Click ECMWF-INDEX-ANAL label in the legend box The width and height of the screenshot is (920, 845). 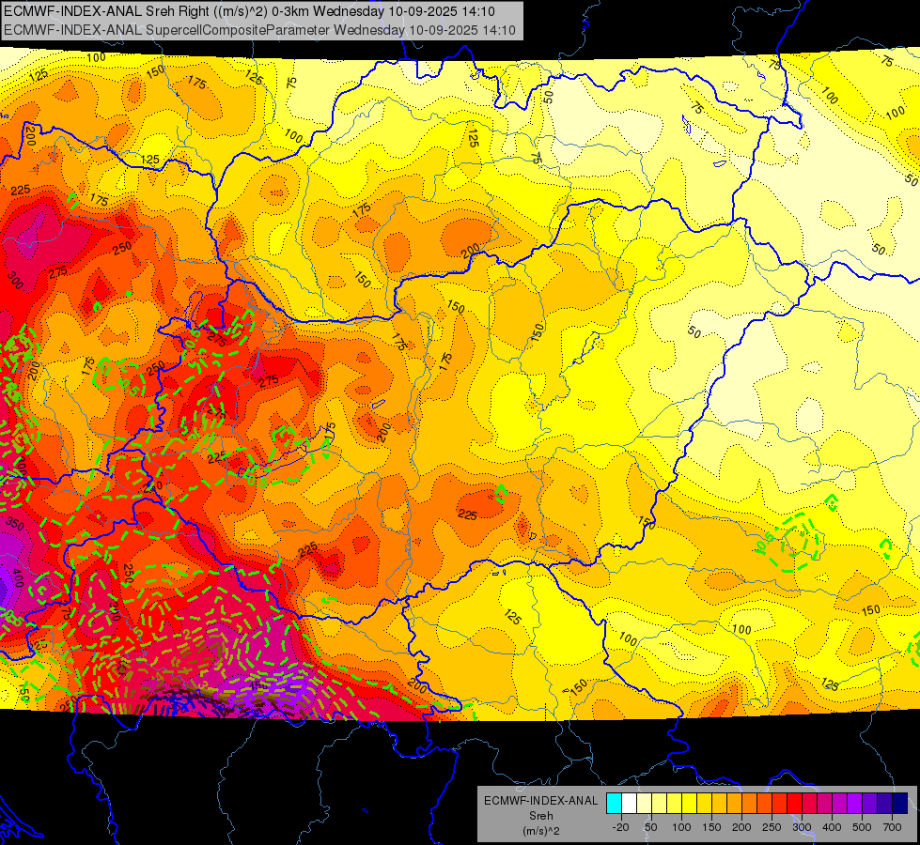click(541, 801)
